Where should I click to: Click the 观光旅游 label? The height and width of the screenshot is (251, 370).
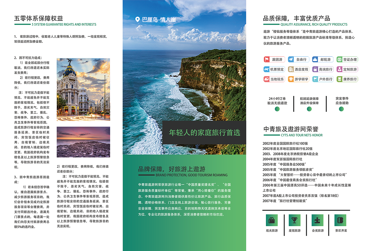pyautogui.click(x=272, y=231)
